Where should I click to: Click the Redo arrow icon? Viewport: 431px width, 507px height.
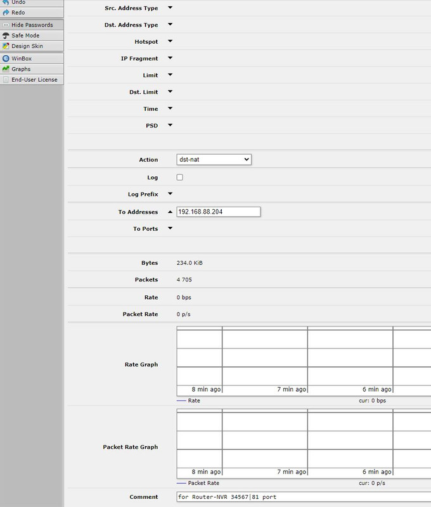6,13
